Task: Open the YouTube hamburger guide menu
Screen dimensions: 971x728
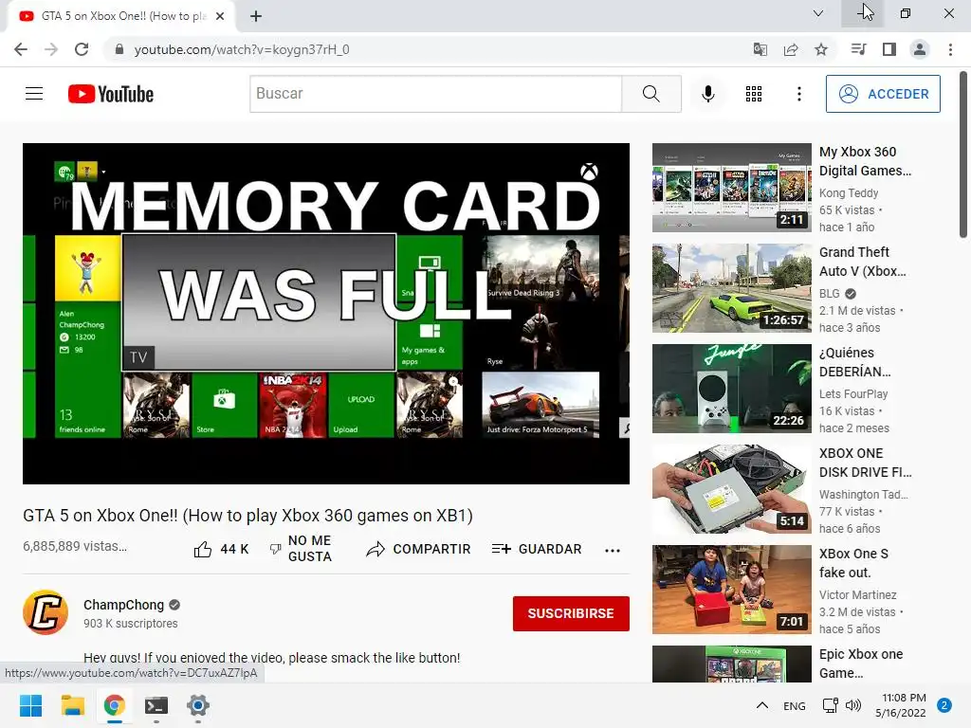Action: [34, 94]
